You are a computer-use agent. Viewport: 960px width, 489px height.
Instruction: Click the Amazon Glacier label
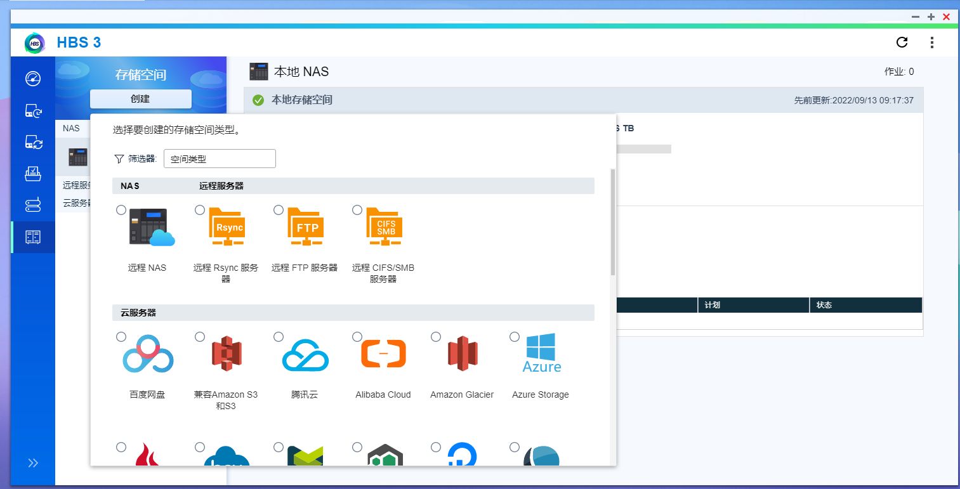point(462,394)
